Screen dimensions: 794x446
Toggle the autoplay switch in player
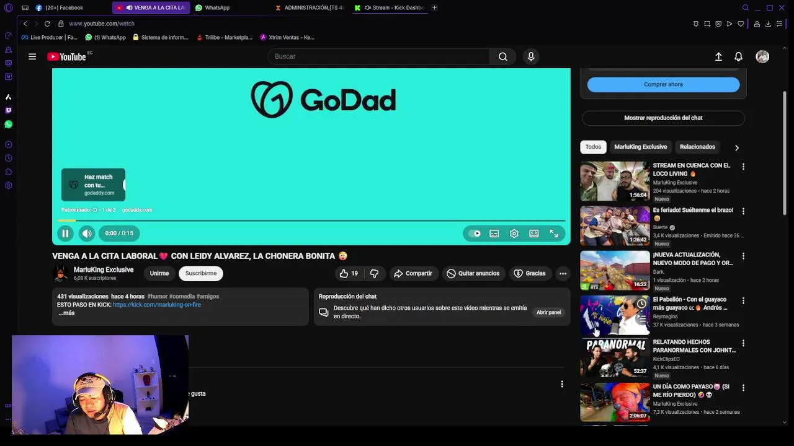475,234
